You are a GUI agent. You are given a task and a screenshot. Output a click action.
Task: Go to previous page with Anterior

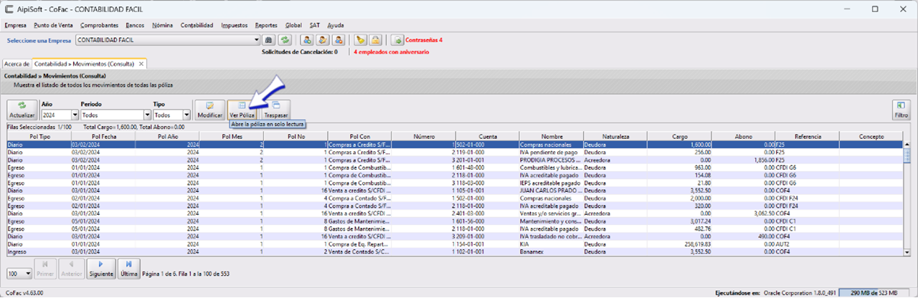pos(72,269)
